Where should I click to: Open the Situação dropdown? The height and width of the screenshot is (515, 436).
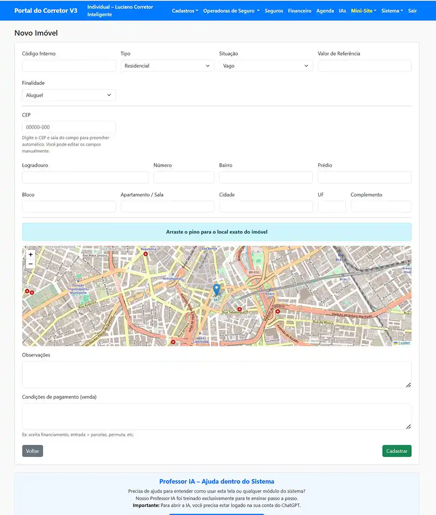(265, 66)
